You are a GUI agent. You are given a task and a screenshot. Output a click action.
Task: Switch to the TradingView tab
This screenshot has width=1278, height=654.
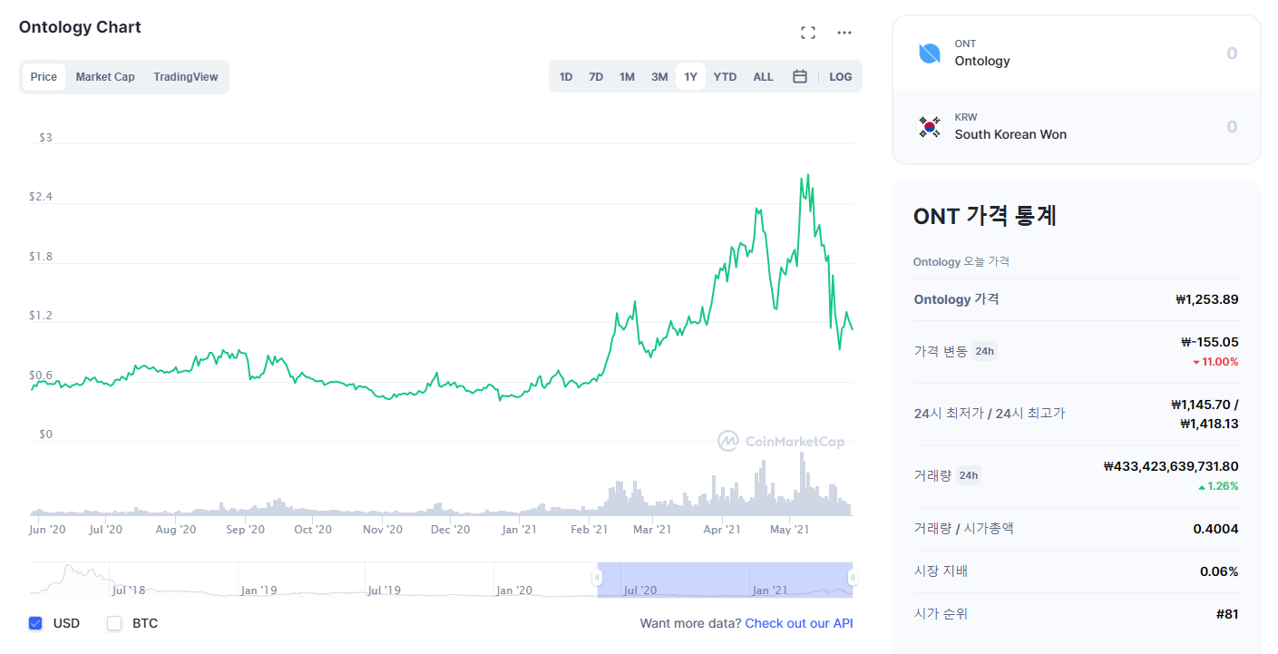(186, 77)
